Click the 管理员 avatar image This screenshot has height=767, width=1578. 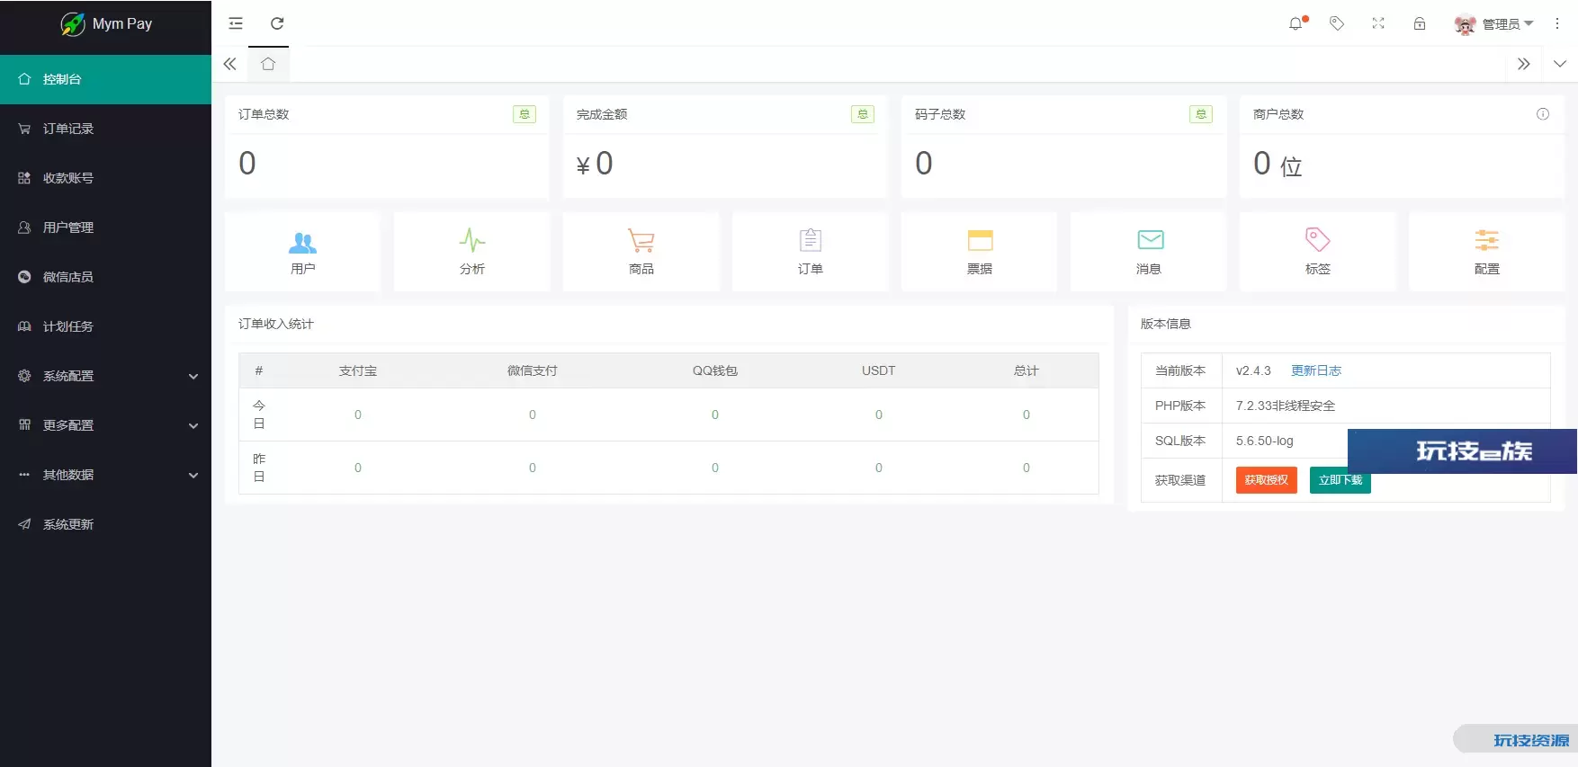point(1465,24)
